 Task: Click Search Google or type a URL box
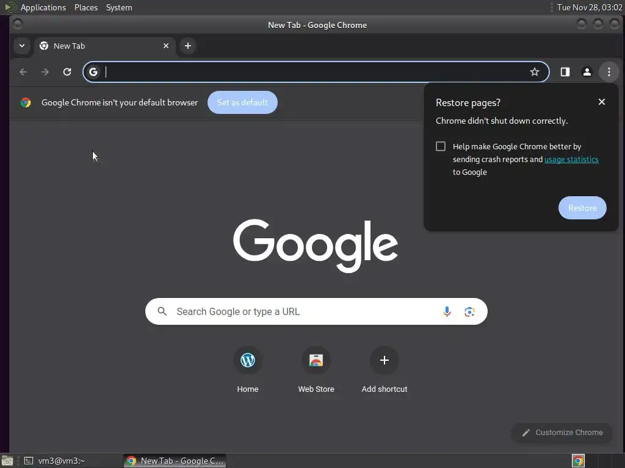pyautogui.click(x=316, y=311)
